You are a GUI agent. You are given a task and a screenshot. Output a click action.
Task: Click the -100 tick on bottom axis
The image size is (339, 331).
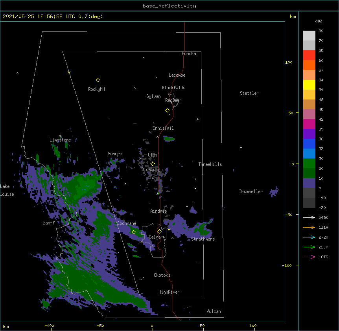pyautogui.click(x=49, y=325)
